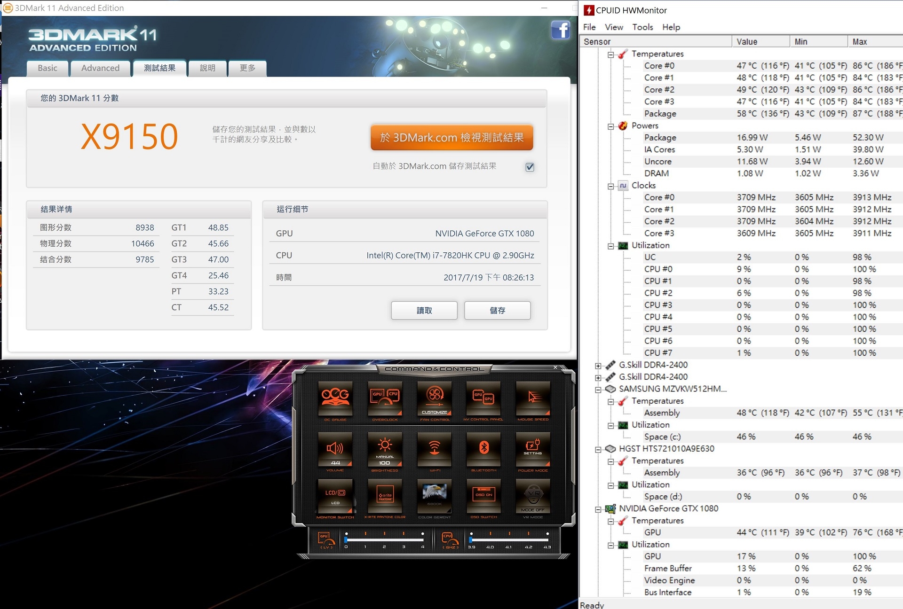Launch the NV Control Panel tile
Image resolution: width=903 pixels, height=609 pixels.
[x=483, y=398]
